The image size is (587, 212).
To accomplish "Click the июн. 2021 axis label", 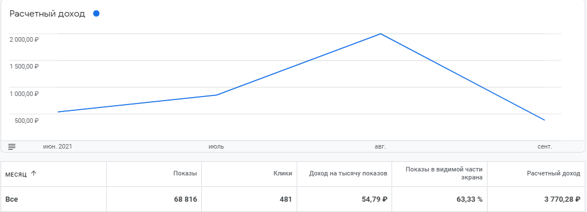I will (58, 146).
